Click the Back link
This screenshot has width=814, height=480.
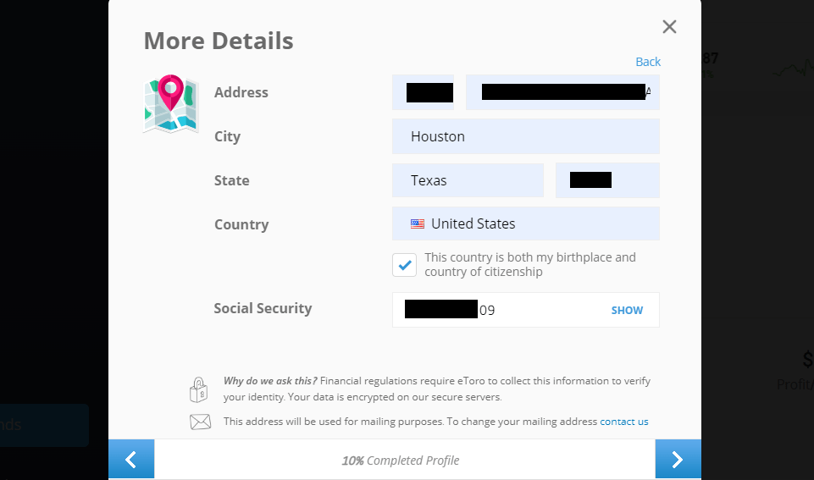tap(647, 62)
